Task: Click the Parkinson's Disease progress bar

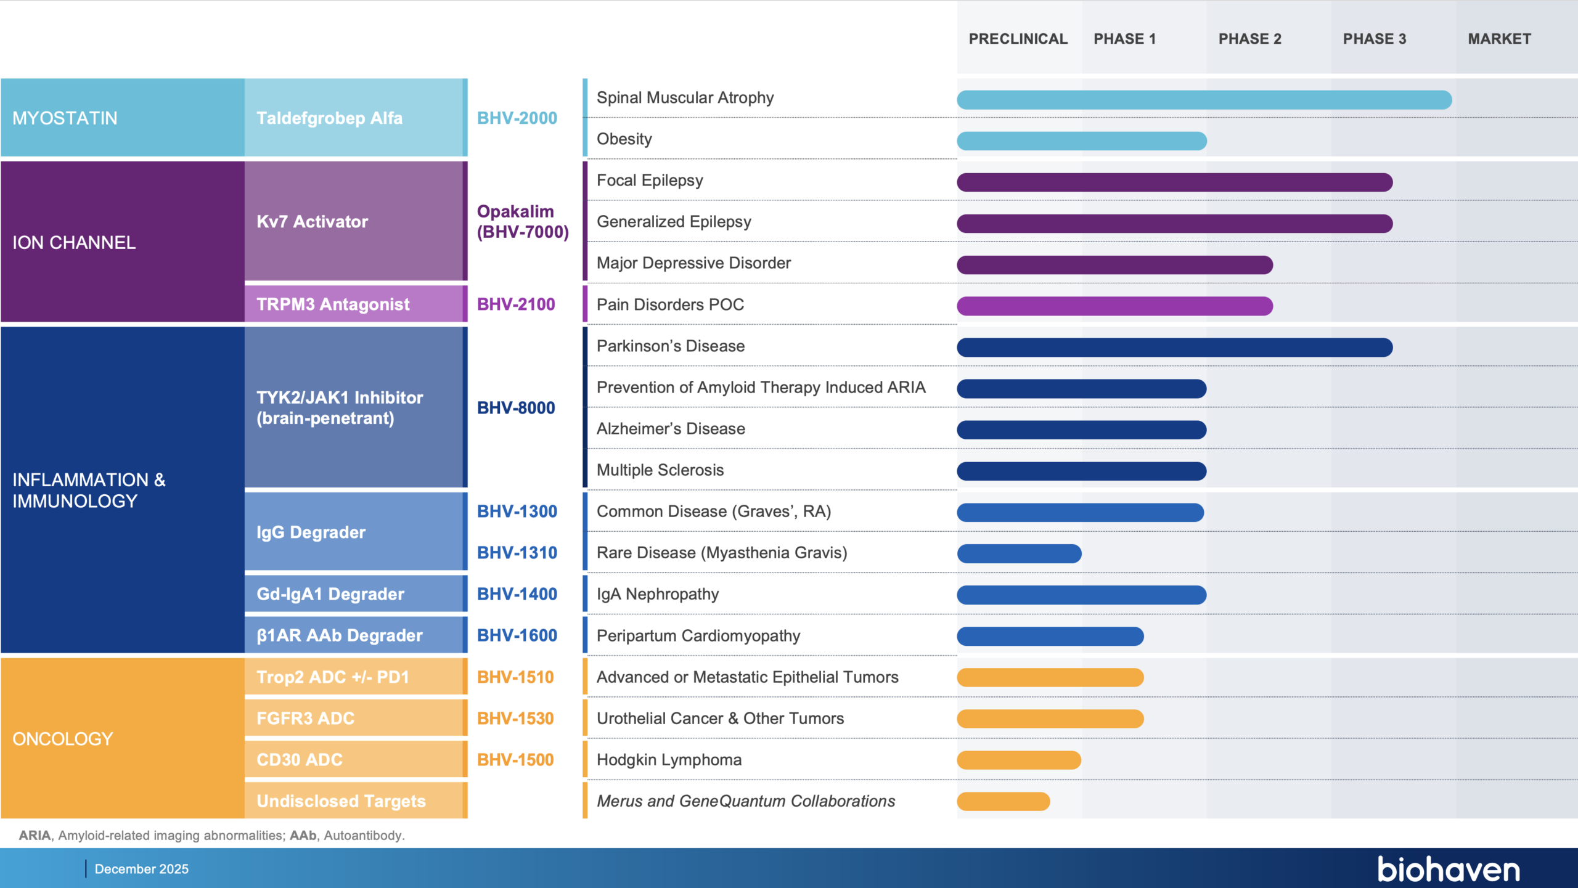Action: click(x=1174, y=348)
